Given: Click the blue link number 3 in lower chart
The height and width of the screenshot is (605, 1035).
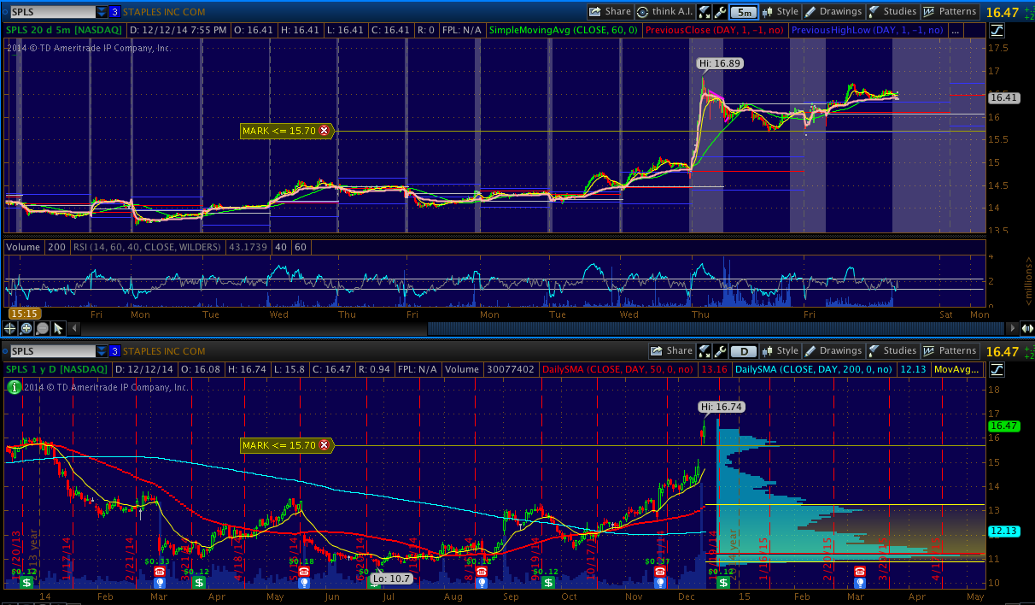Looking at the screenshot, I should 115,351.
